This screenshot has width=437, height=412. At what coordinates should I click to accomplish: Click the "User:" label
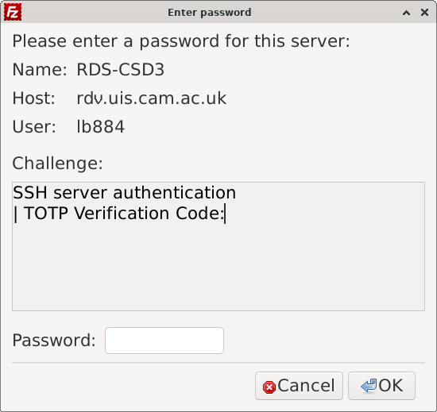click(34, 127)
